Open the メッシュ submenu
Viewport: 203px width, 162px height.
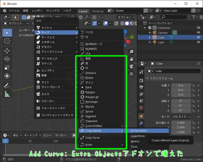click(57, 28)
